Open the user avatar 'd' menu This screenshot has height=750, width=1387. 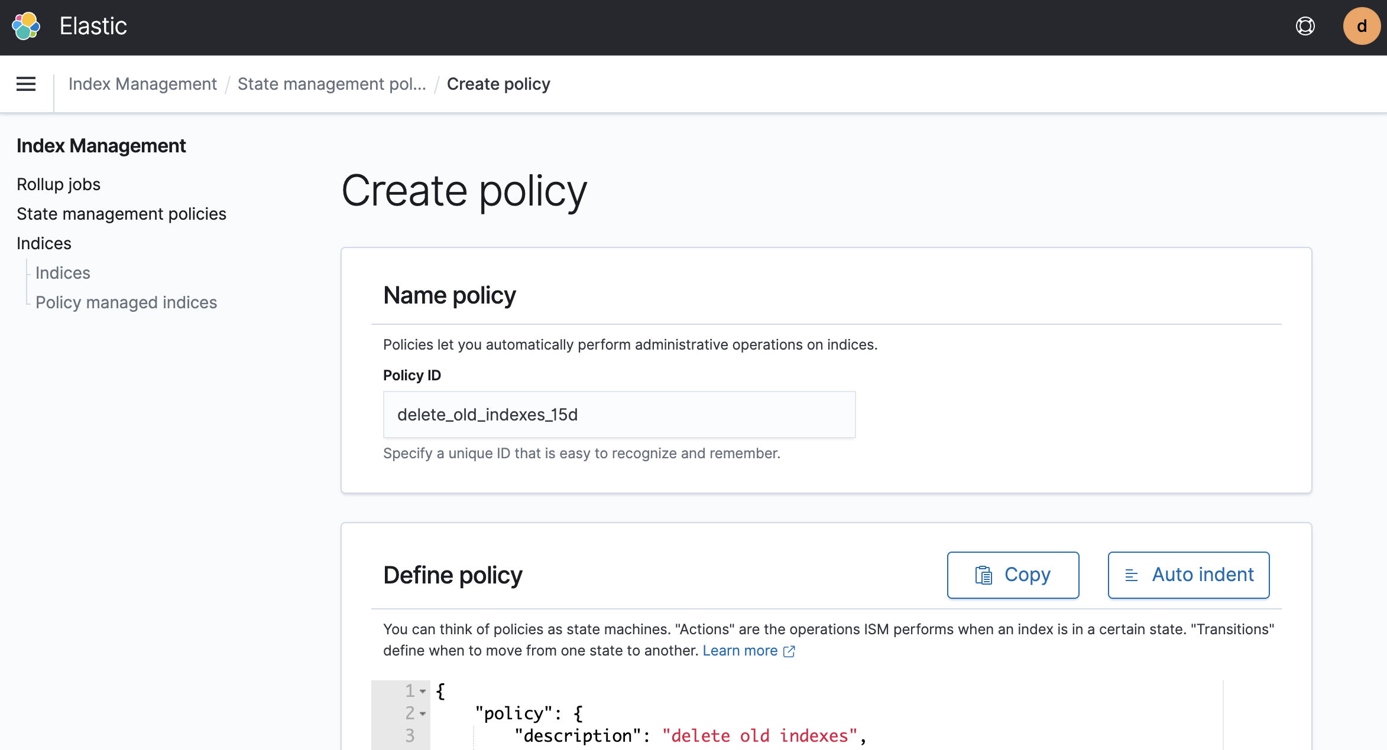point(1361,26)
